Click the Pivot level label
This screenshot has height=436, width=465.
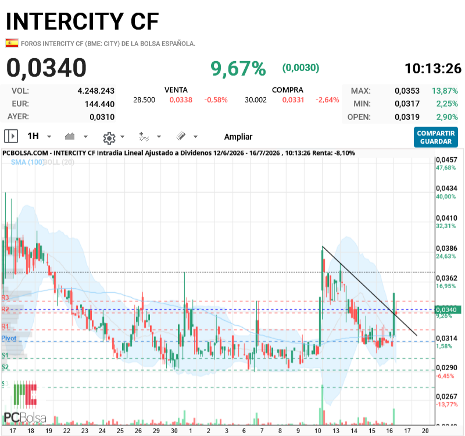pyautogui.click(x=9, y=338)
